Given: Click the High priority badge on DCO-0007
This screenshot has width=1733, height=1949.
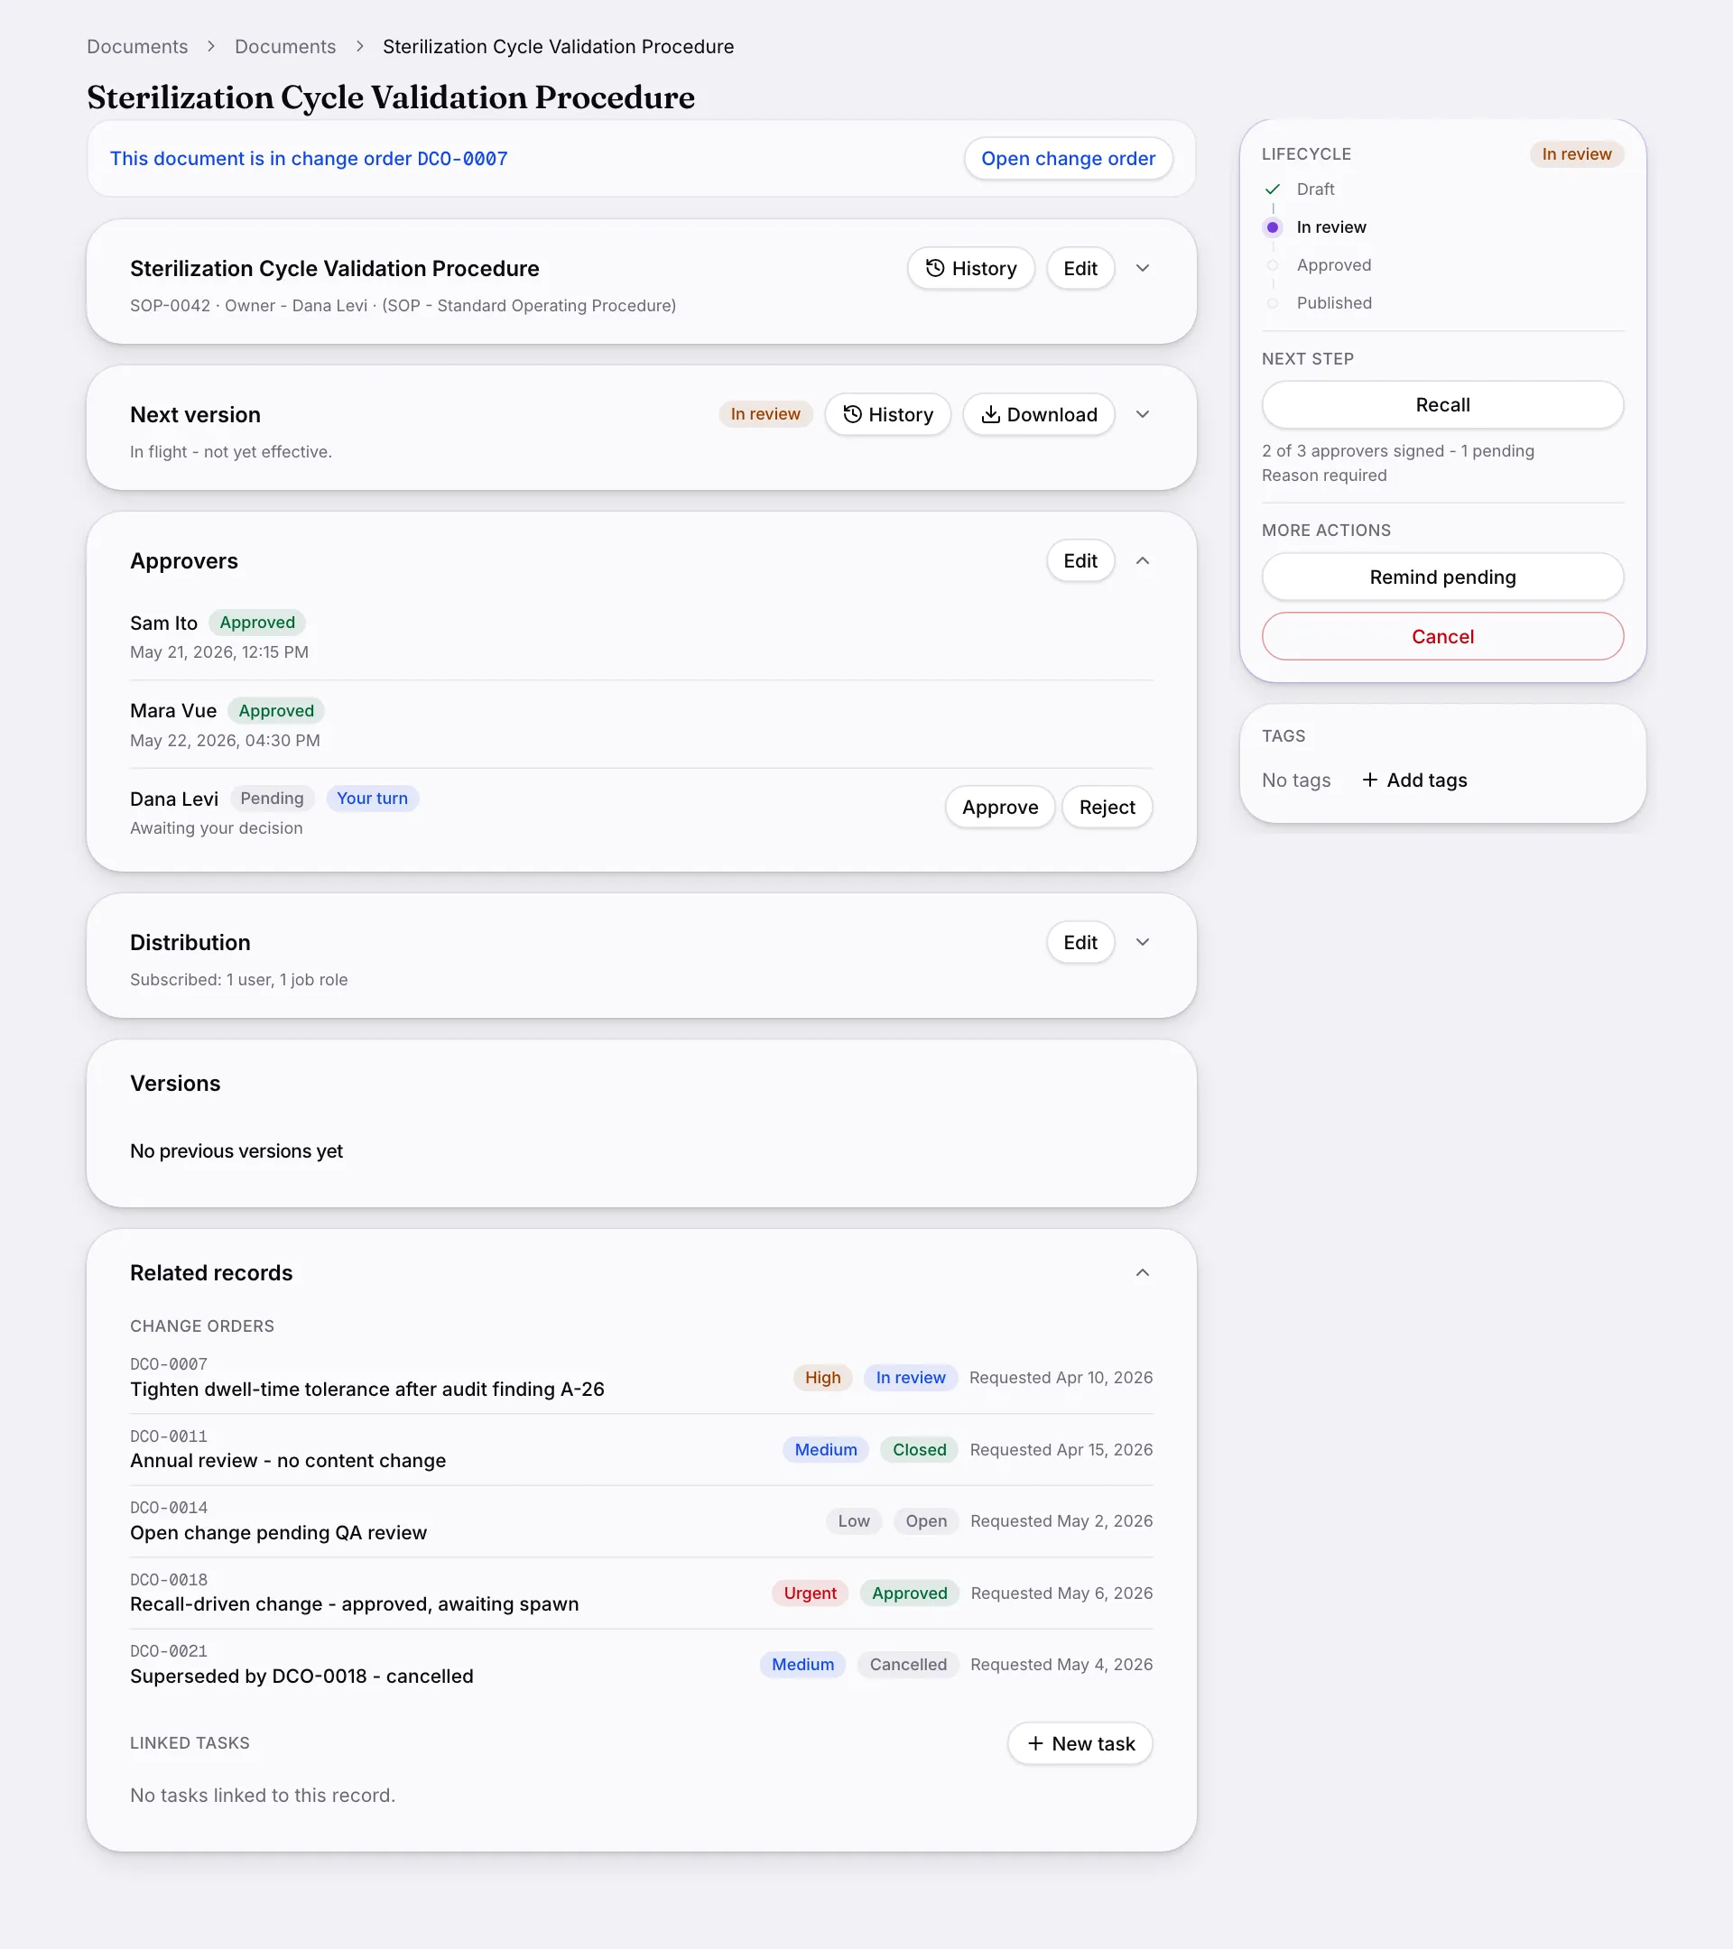Looking at the screenshot, I should (x=822, y=1377).
